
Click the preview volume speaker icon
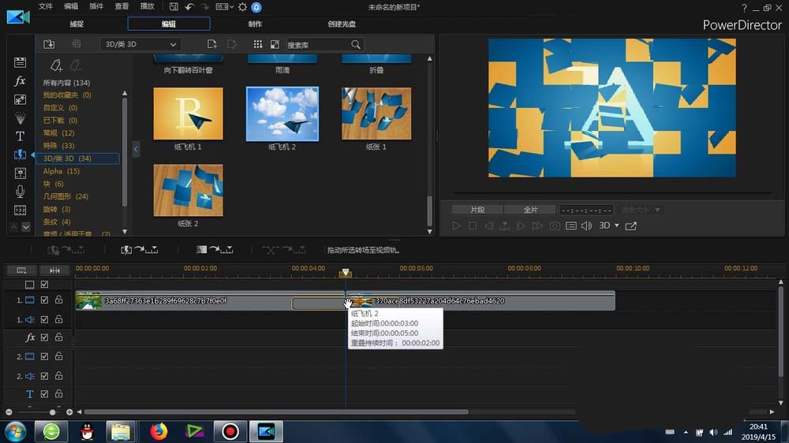tap(587, 225)
